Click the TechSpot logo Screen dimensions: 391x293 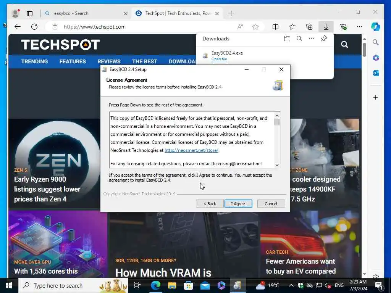tap(60, 45)
